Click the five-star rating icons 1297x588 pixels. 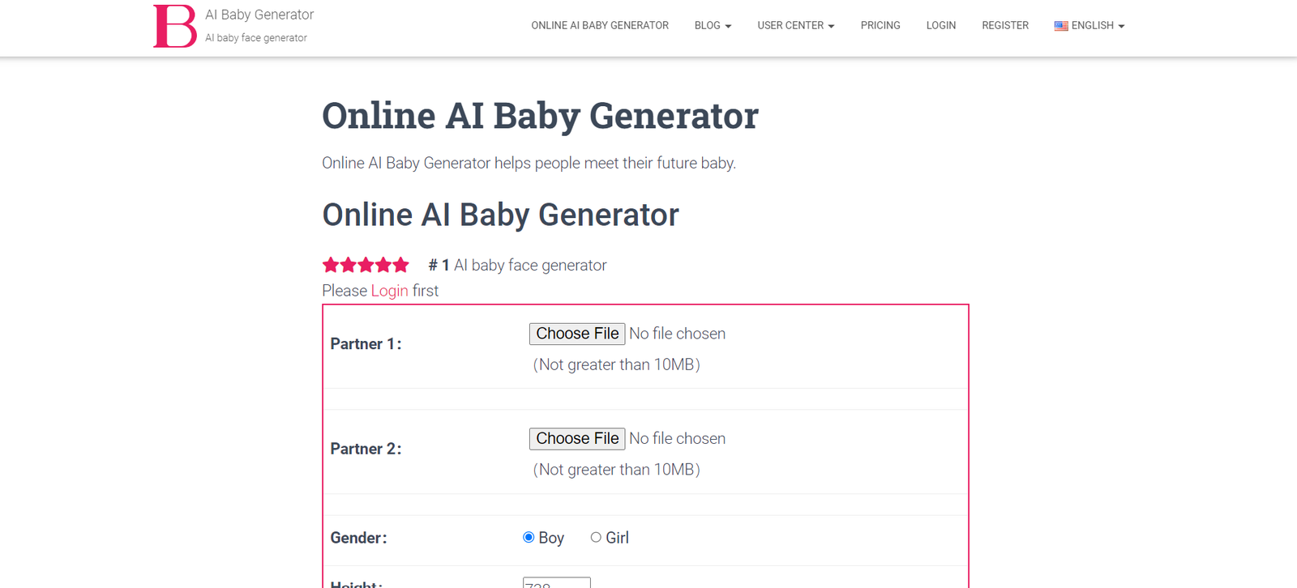366,265
